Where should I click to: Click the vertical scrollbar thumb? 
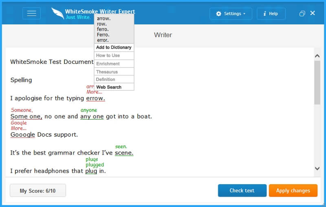point(317,83)
